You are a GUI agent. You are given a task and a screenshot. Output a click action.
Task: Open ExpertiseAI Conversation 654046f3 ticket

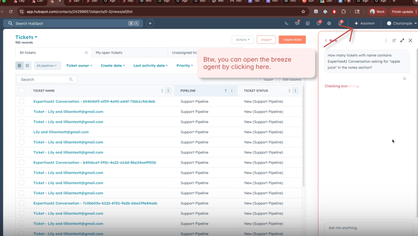pyautogui.click(x=94, y=101)
